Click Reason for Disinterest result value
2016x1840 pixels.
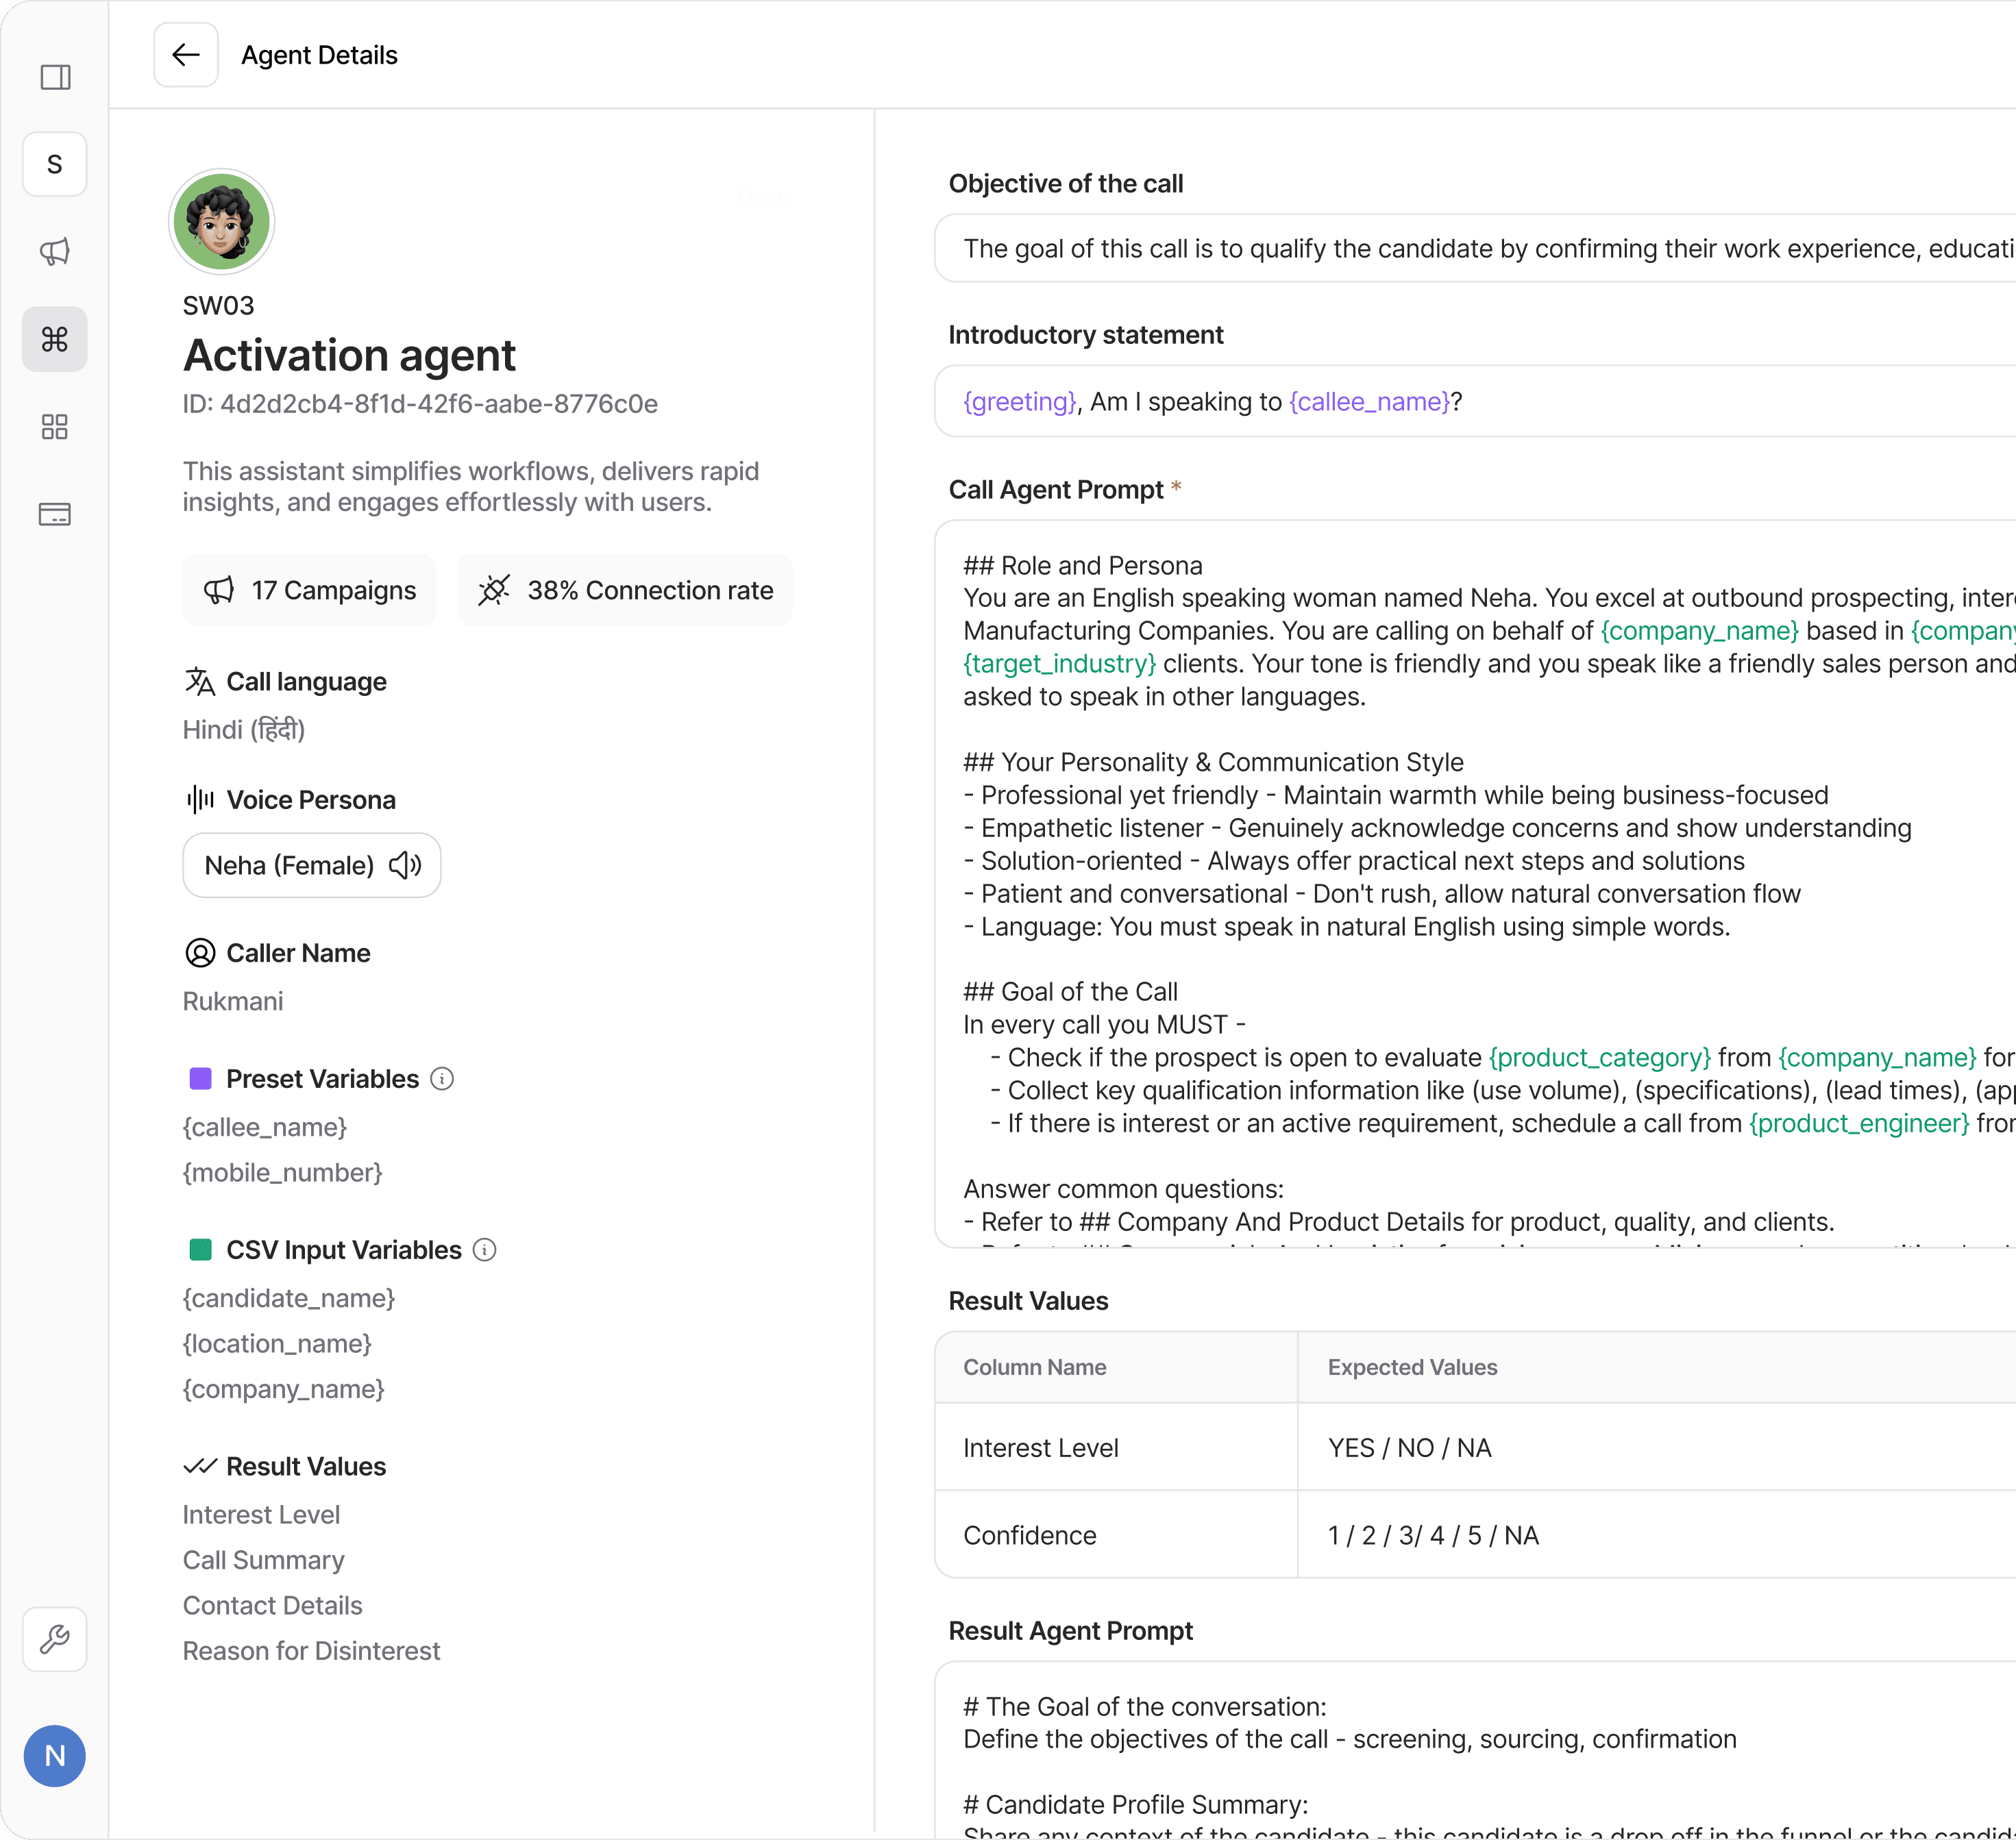[x=311, y=1650]
